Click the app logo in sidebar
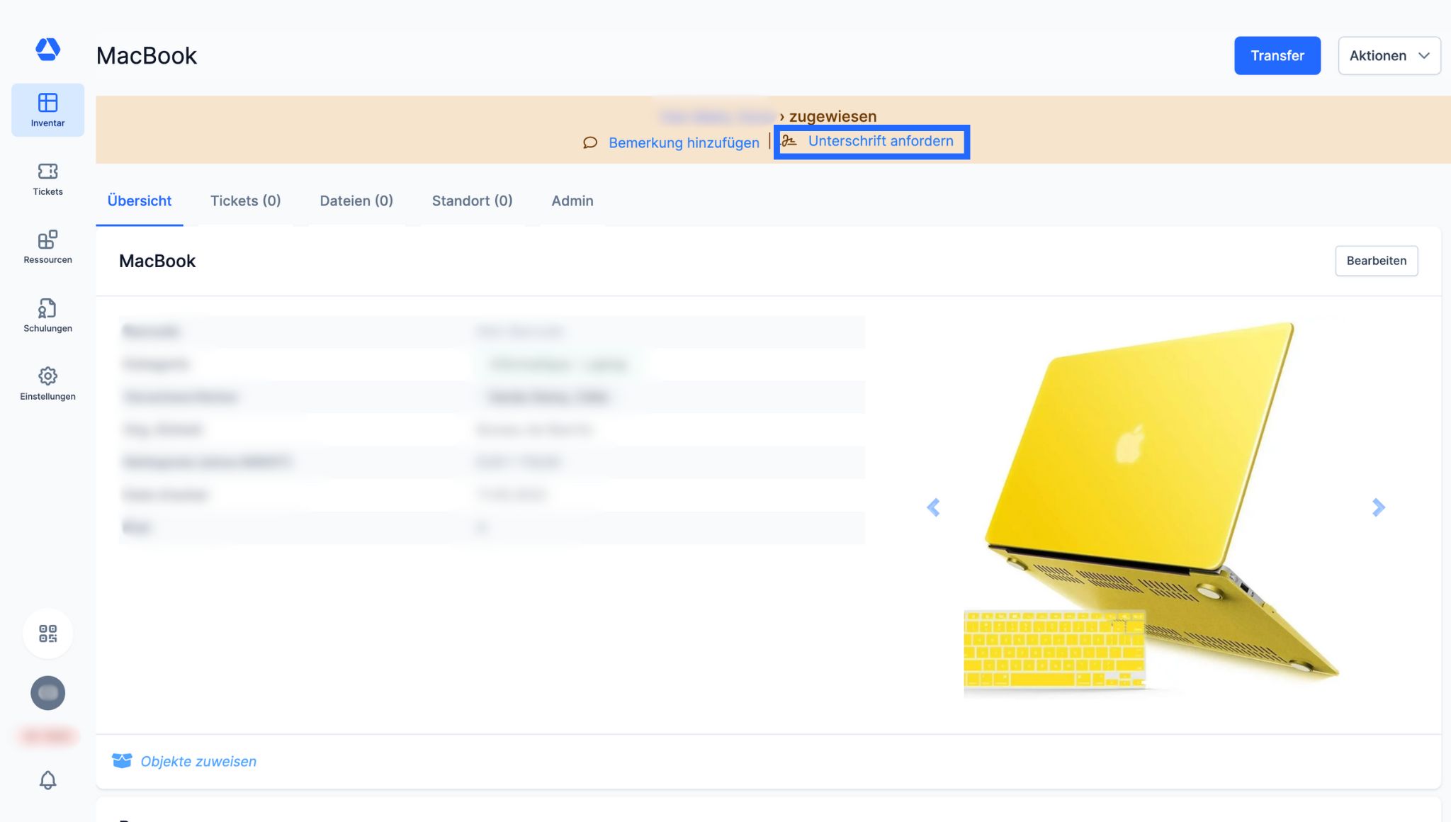This screenshot has height=822, width=1451. [47, 50]
